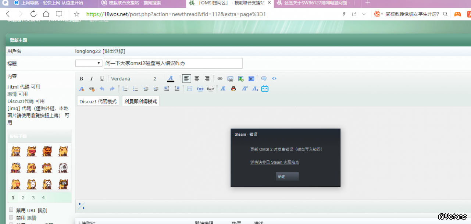Center-align the text
The image size is (471, 224).
click(197, 79)
